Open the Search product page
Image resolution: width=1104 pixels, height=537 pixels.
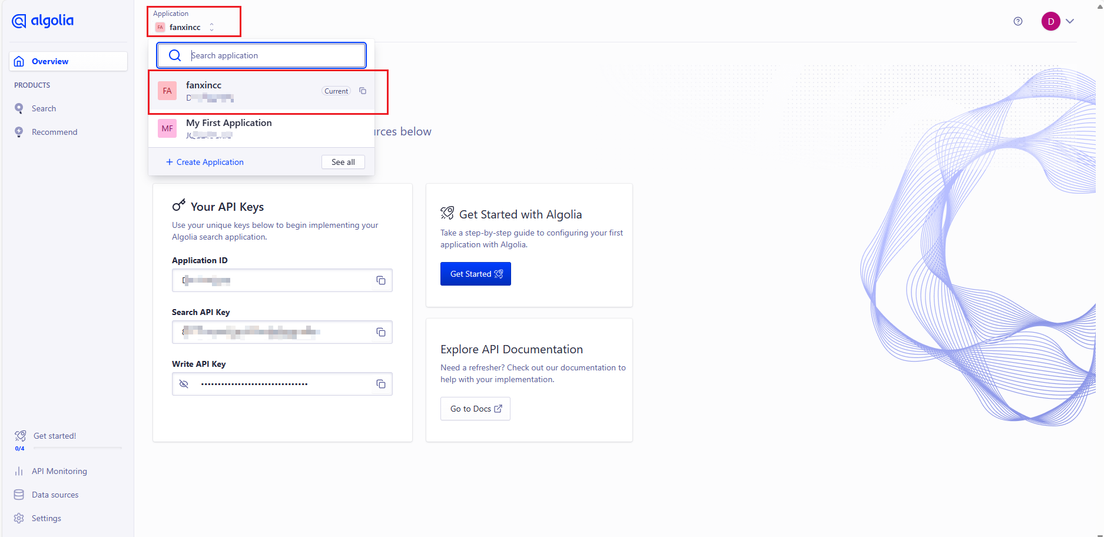coord(44,108)
